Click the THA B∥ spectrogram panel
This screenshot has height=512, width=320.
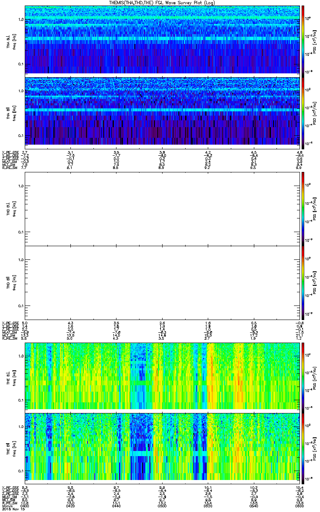(162, 111)
